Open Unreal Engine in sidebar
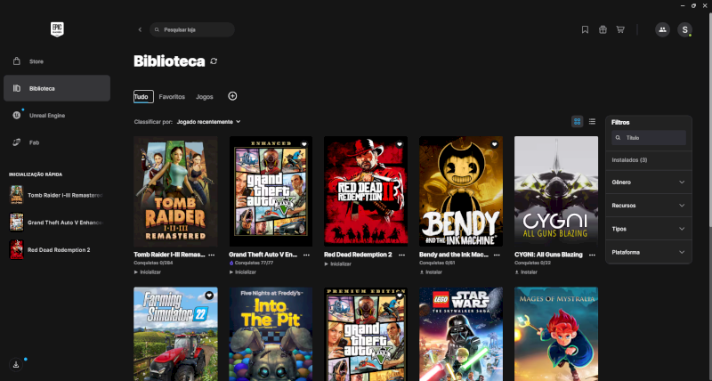The width and height of the screenshot is (712, 381). [x=57, y=116]
